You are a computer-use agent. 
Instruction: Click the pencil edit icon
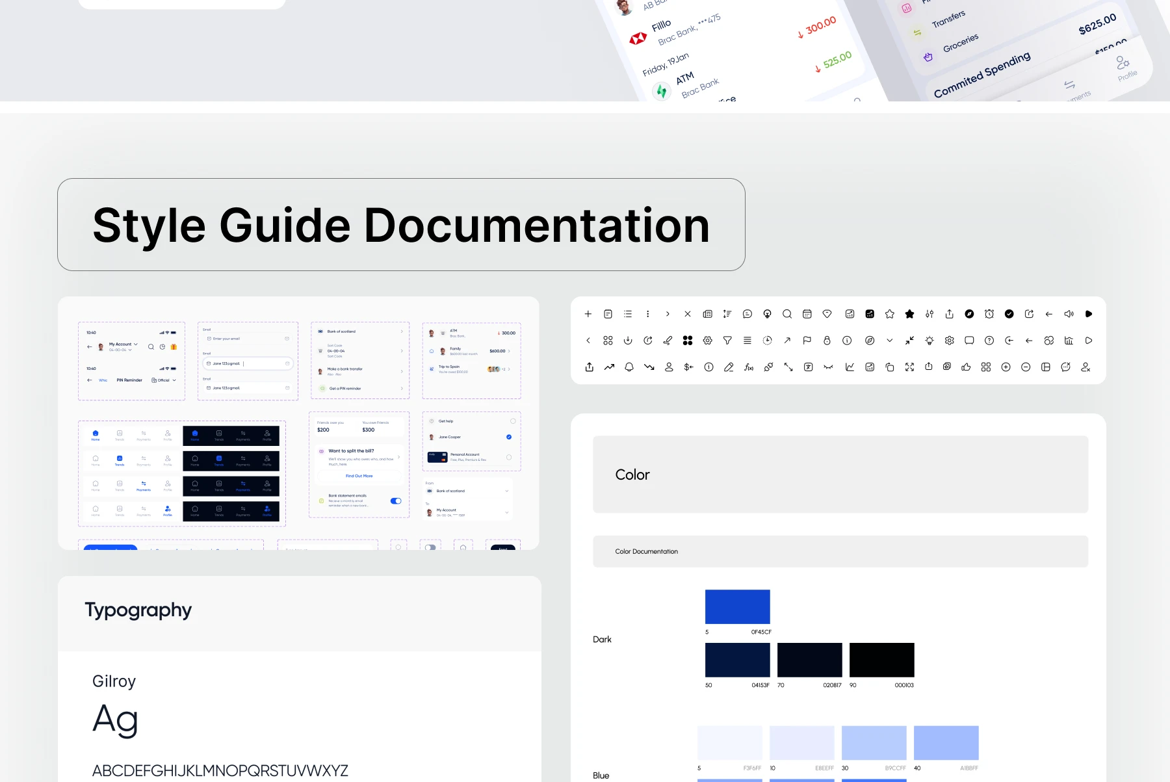click(729, 367)
